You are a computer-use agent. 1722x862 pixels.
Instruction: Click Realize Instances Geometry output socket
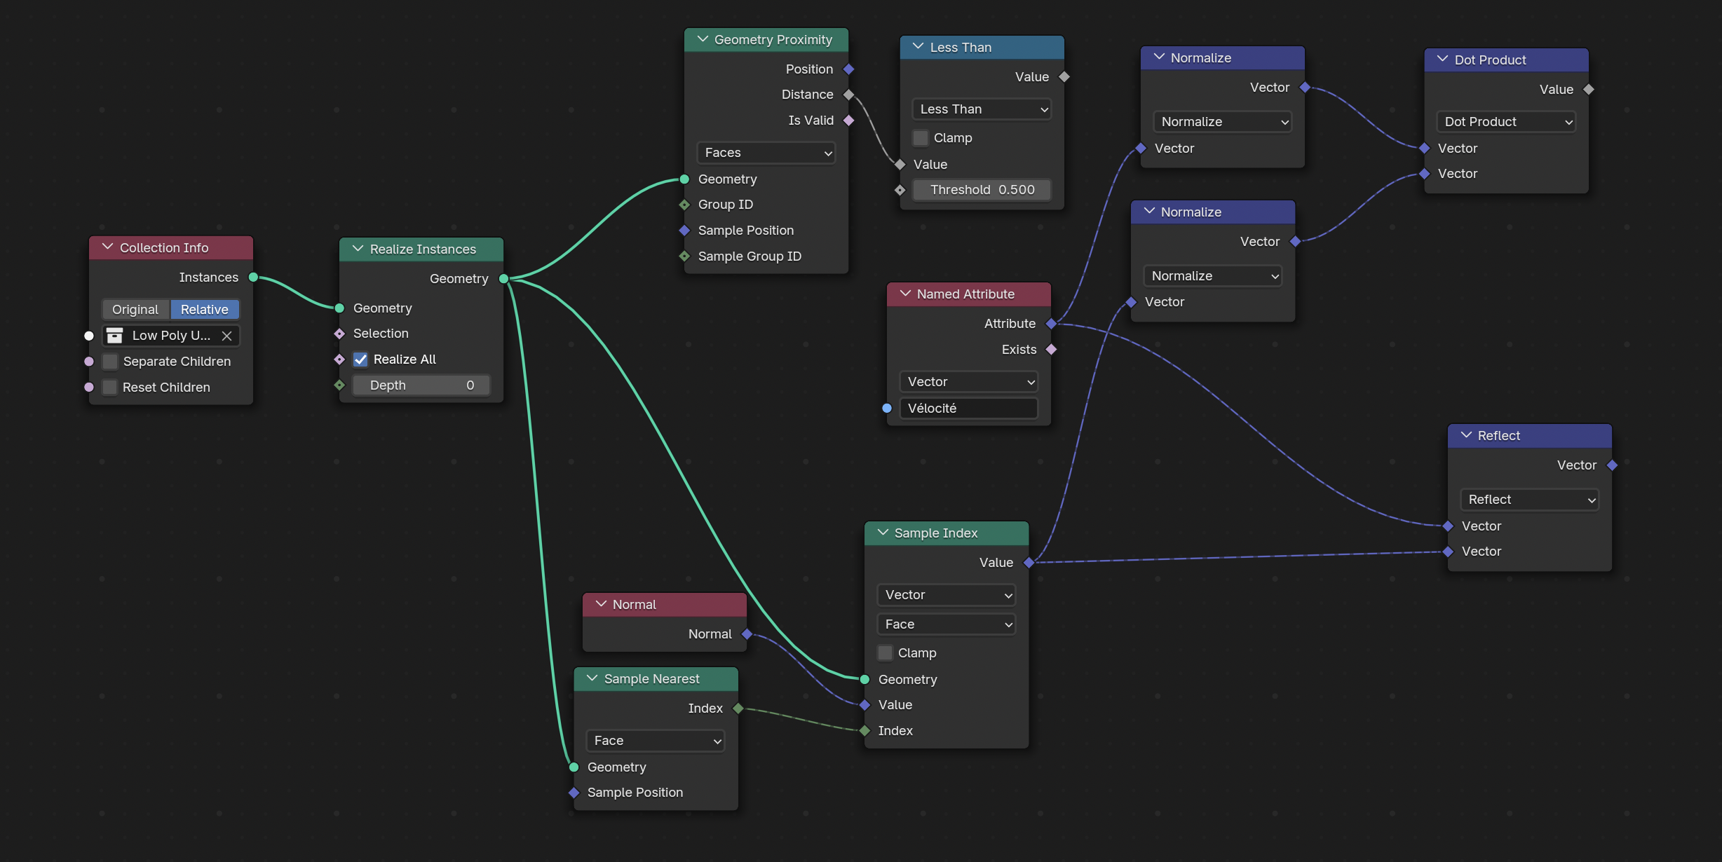tap(503, 279)
